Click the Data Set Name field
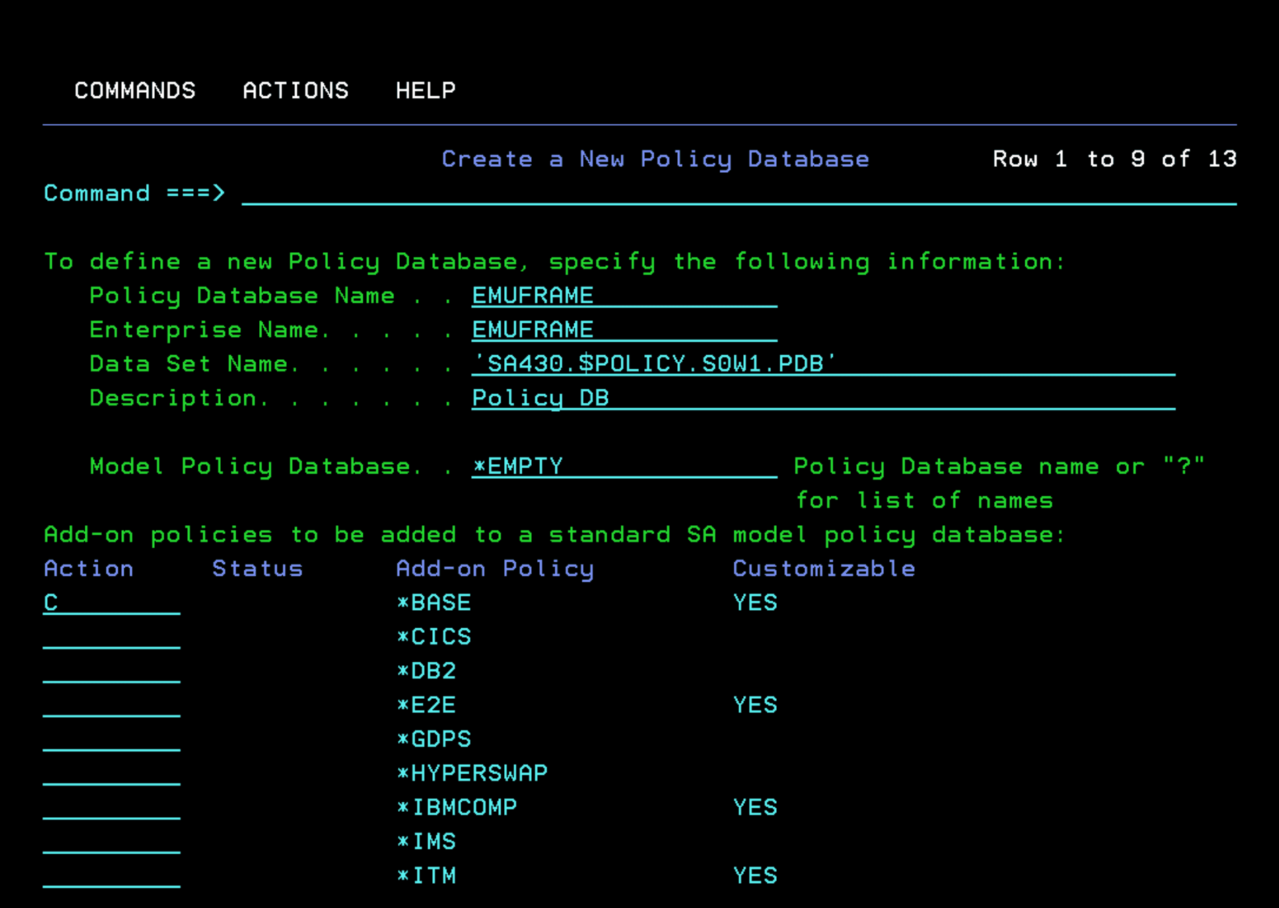 (x=823, y=364)
